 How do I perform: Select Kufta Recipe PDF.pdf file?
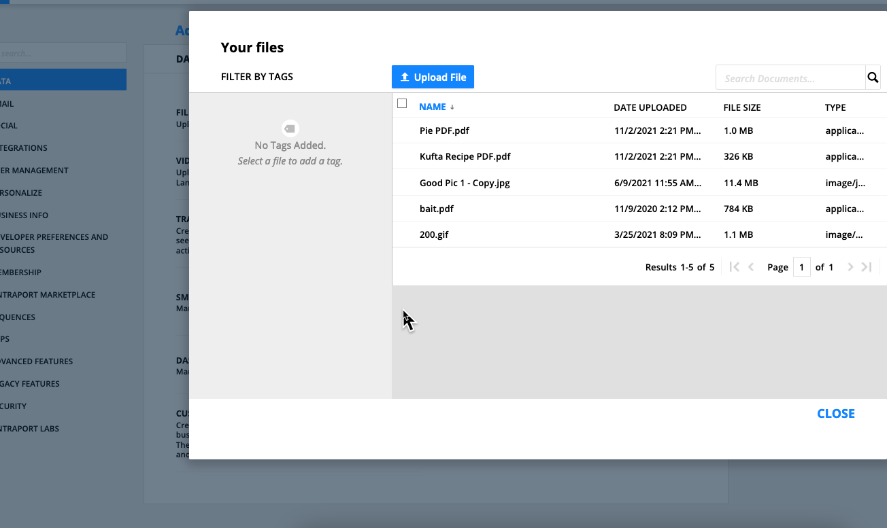(465, 156)
